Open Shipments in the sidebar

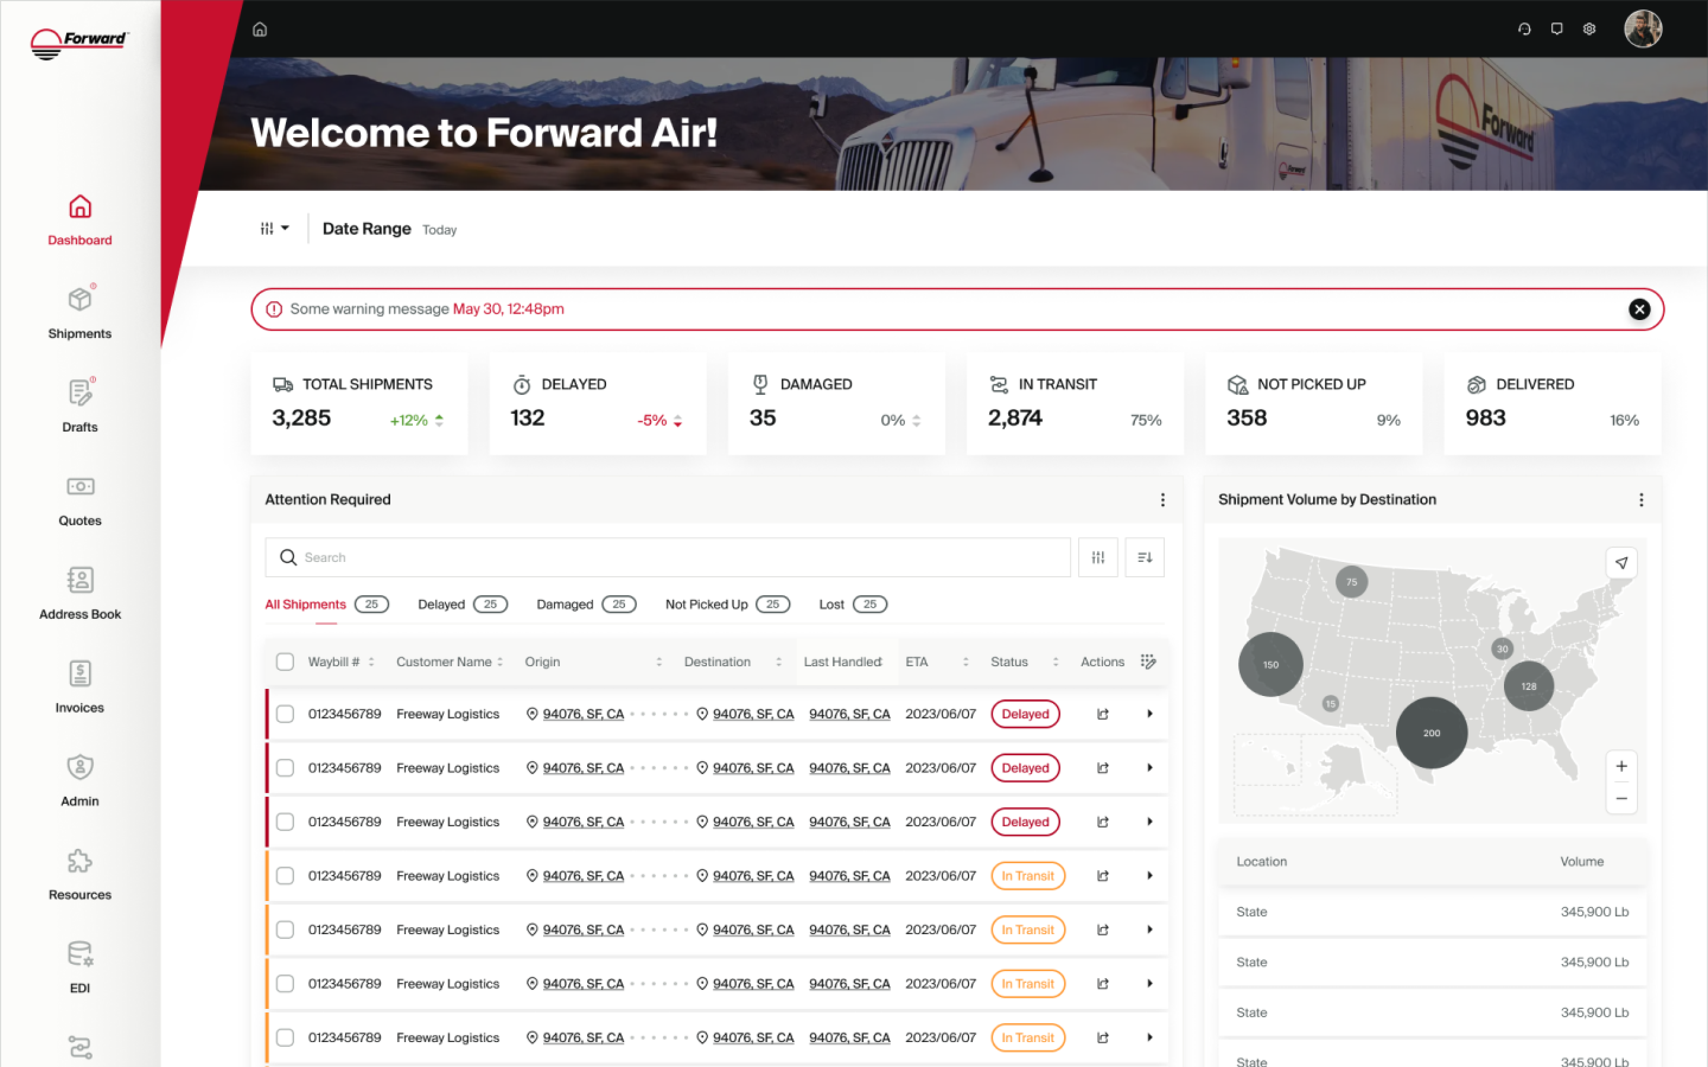79,314
